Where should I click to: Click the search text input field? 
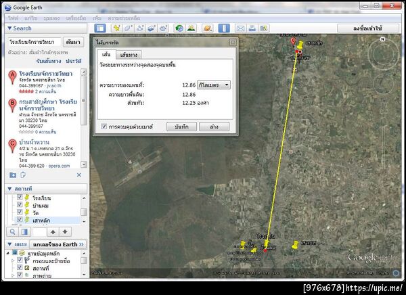(35, 42)
